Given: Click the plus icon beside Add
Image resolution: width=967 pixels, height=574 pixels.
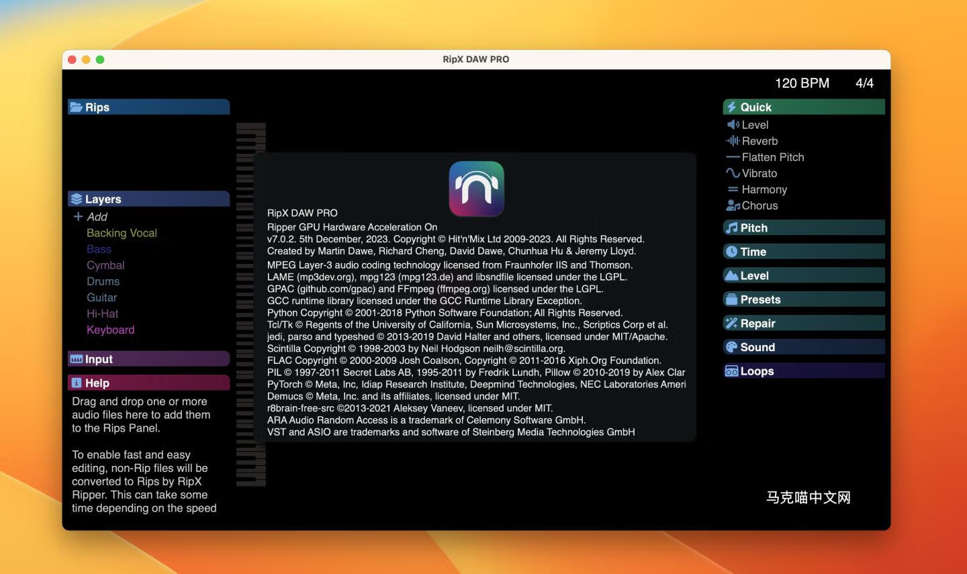Looking at the screenshot, I should pos(78,217).
